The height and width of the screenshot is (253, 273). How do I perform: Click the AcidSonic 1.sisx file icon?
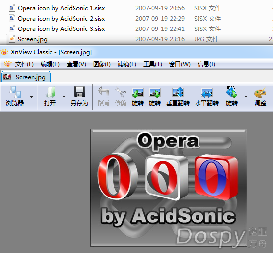pyautogui.click(x=12, y=8)
